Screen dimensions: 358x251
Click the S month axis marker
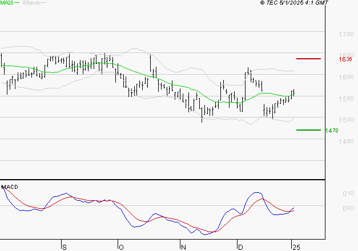coord(65,248)
